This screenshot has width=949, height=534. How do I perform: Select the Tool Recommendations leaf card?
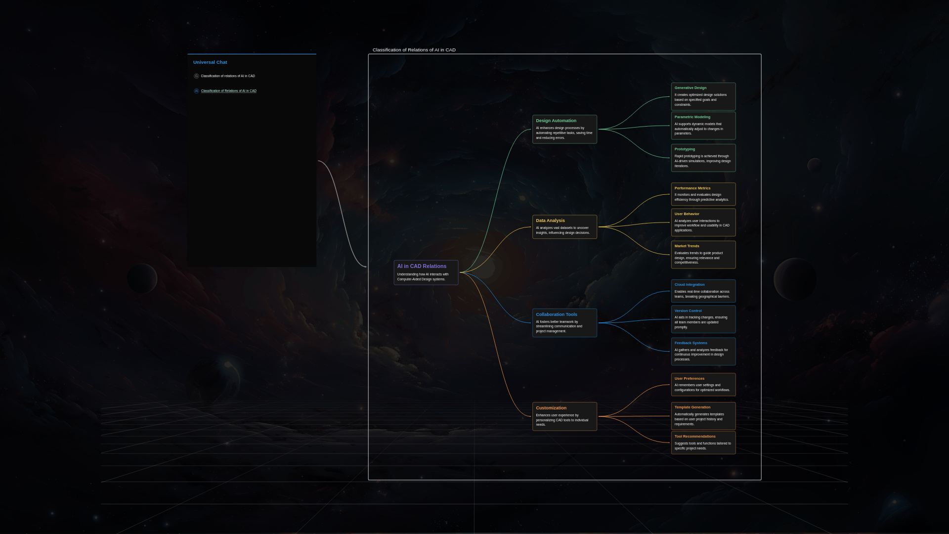pyautogui.click(x=703, y=443)
